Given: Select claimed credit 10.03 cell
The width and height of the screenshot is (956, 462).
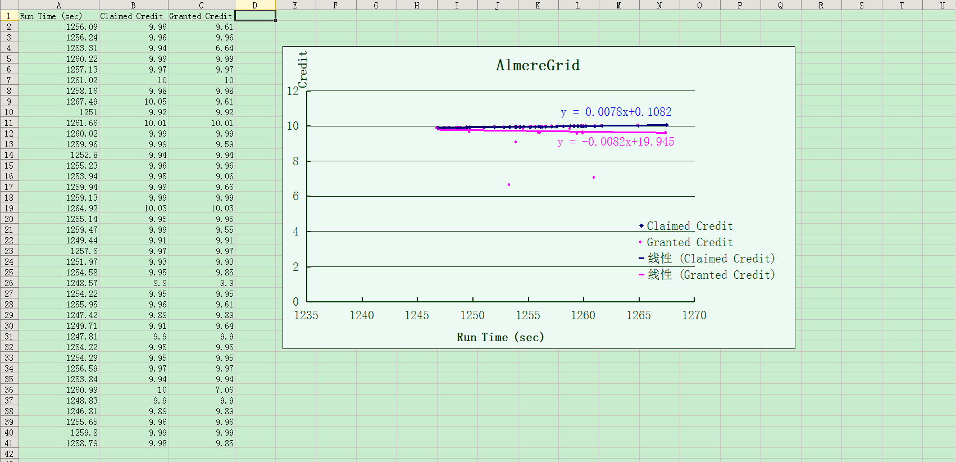Looking at the screenshot, I should click(133, 208).
